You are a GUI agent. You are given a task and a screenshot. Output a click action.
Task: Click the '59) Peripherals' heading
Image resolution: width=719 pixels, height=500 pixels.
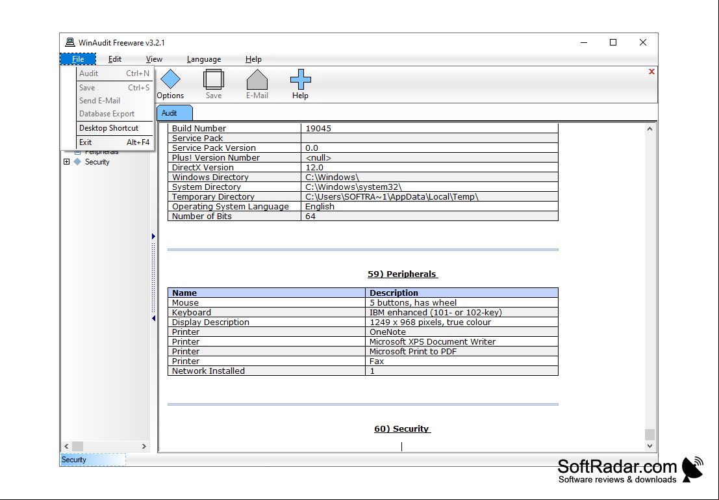[x=403, y=274]
